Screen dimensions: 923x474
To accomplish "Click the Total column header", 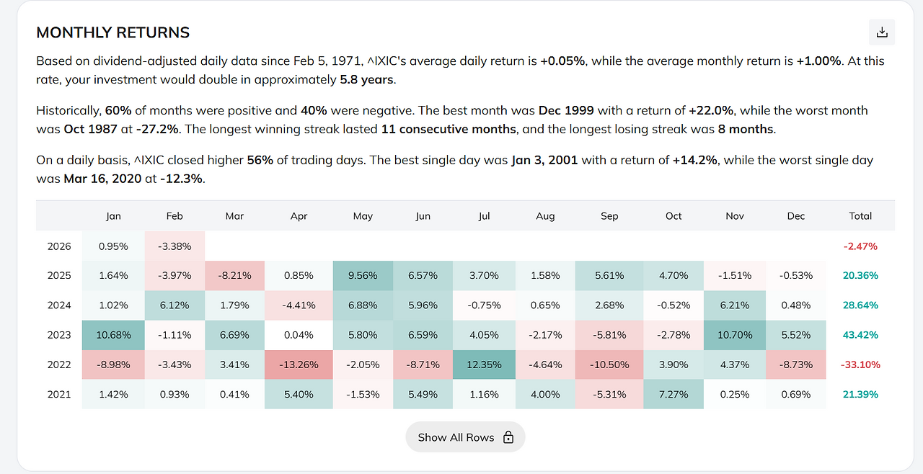I will coord(860,216).
